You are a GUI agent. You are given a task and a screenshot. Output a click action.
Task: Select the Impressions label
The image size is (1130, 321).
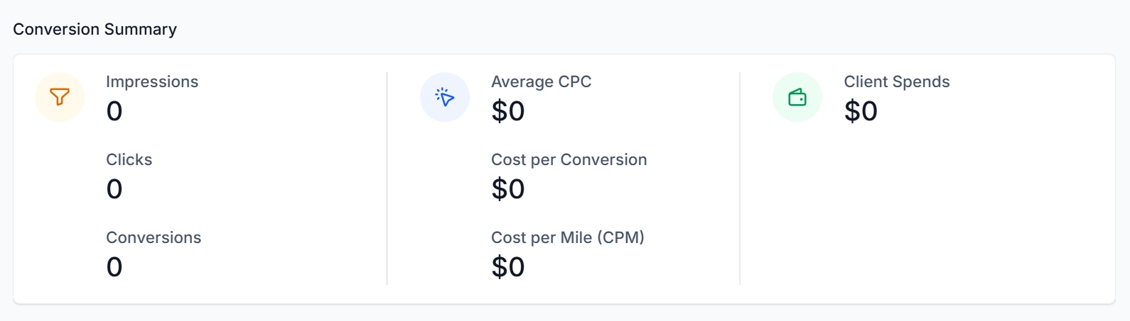point(152,81)
